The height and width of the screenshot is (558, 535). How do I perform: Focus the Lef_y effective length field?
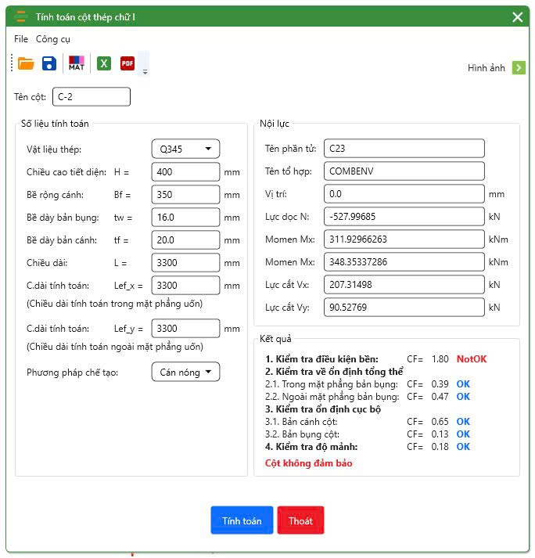[x=185, y=329]
